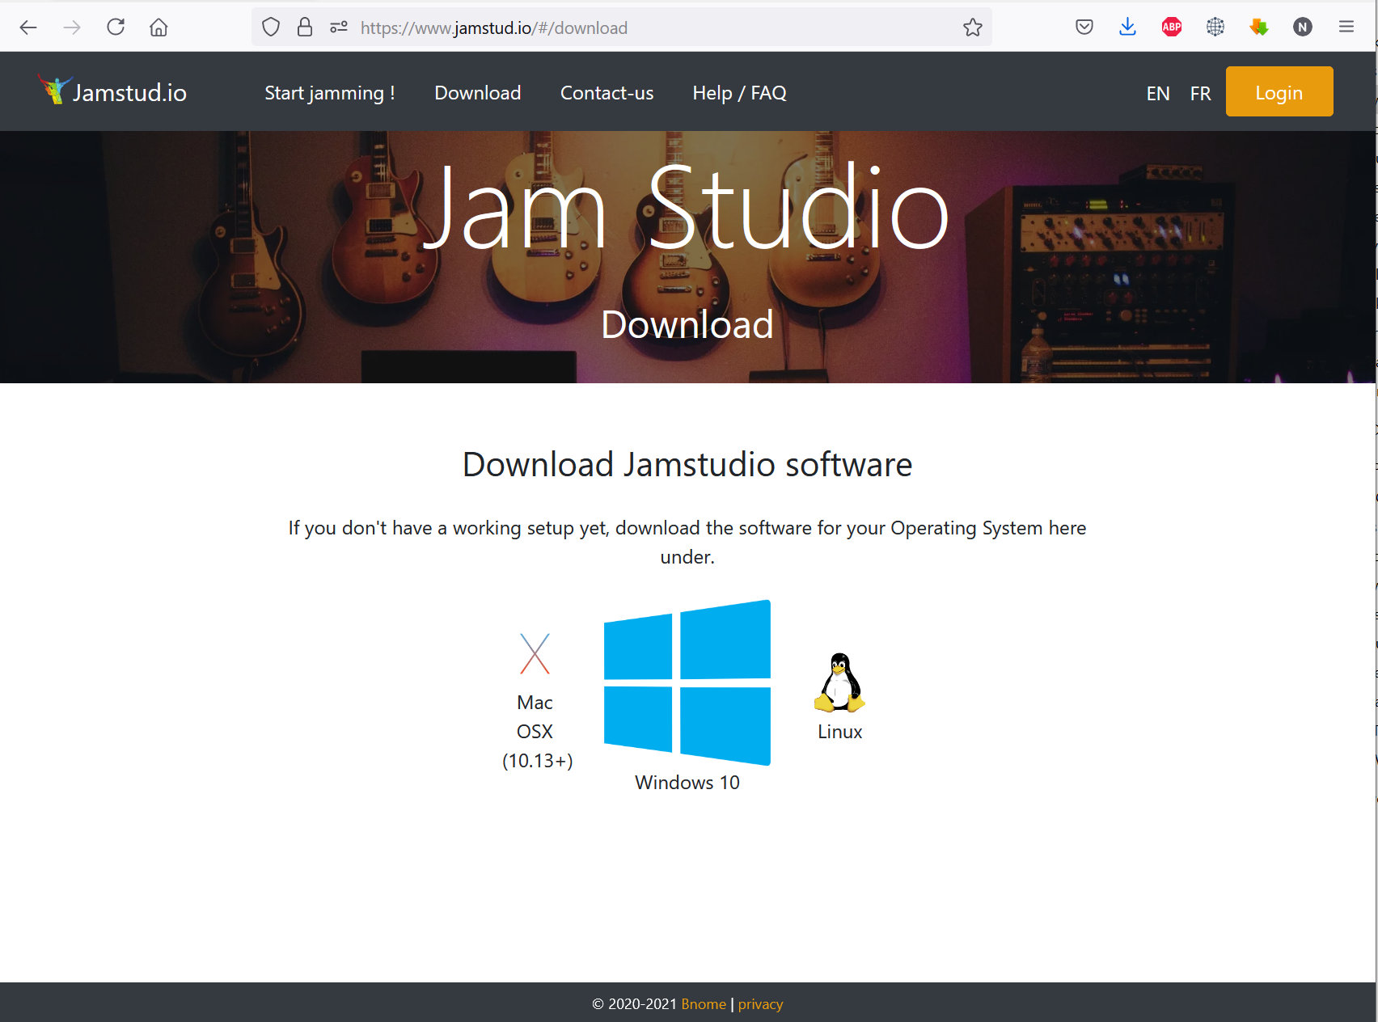Save page to Pocket
1378x1022 pixels.
1084,27
